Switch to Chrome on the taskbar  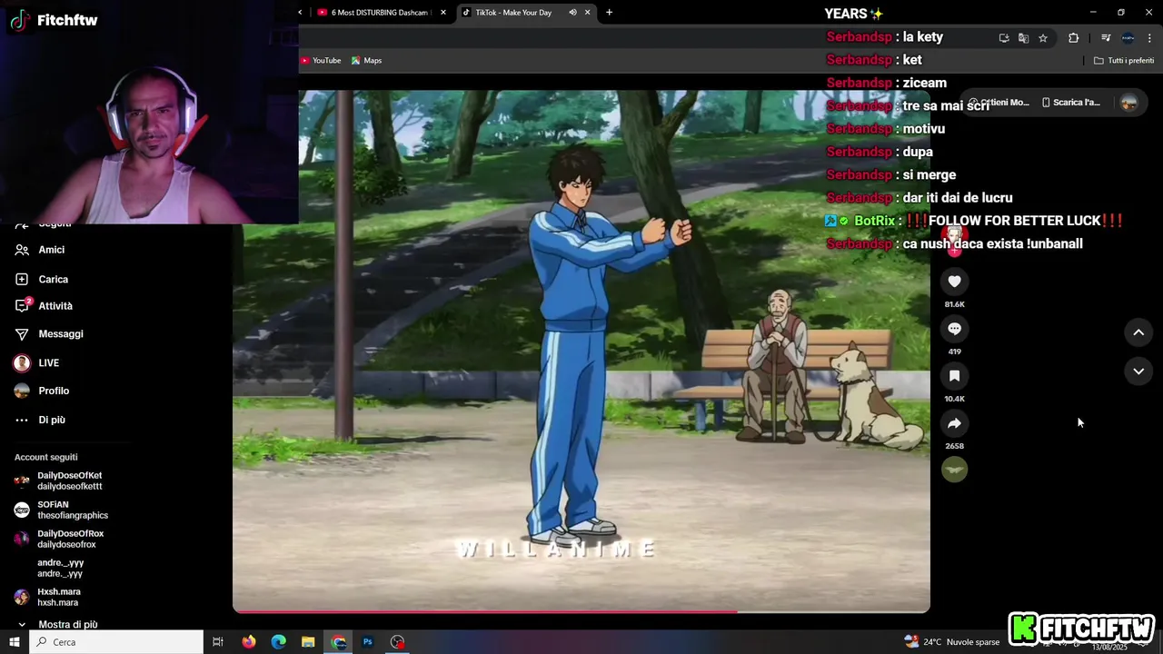click(x=338, y=642)
